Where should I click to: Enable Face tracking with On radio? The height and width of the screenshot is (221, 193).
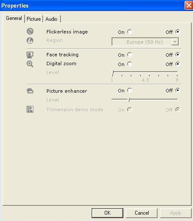[x=129, y=55]
